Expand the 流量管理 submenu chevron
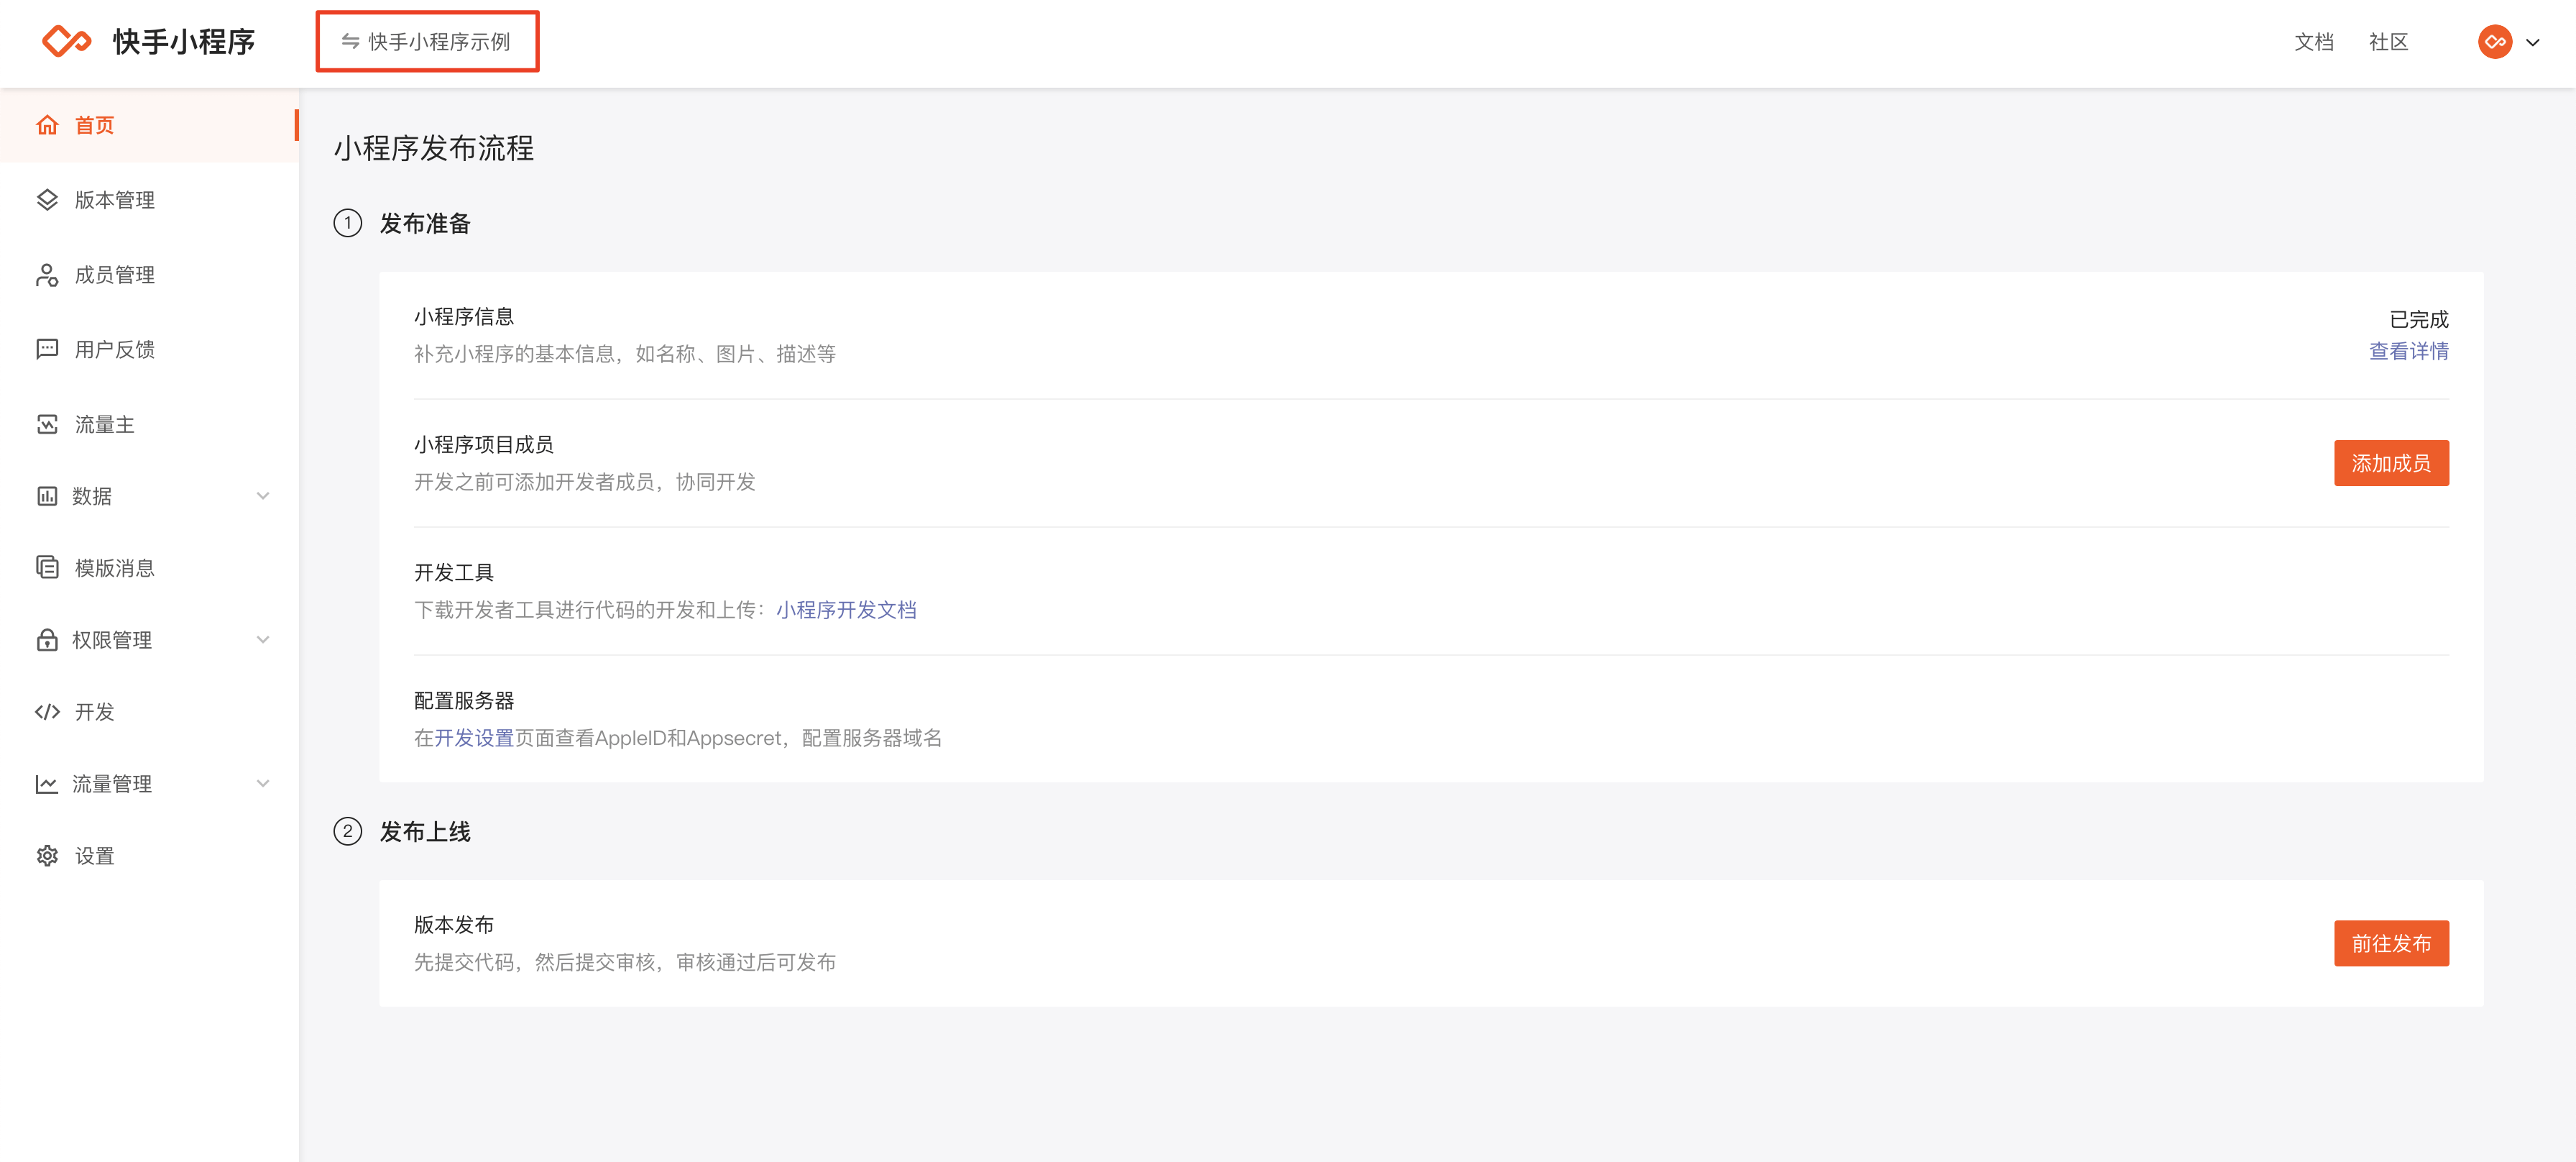 pos(263,784)
